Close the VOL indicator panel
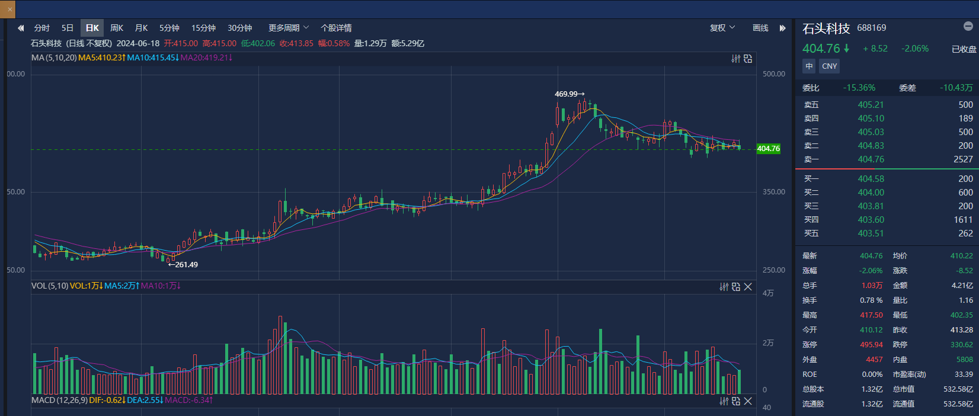 click(x=748, y=287)
